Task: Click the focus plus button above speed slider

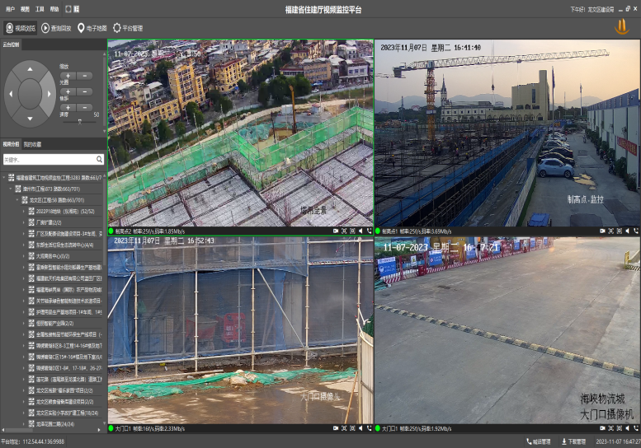Action: click(x=68, y=108)
